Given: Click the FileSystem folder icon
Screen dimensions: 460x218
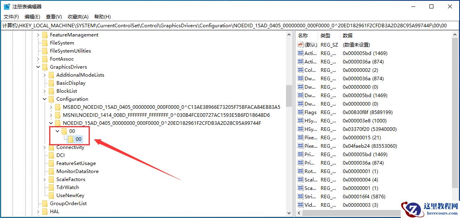Looking at the screenshot, I should click(45, 43).
